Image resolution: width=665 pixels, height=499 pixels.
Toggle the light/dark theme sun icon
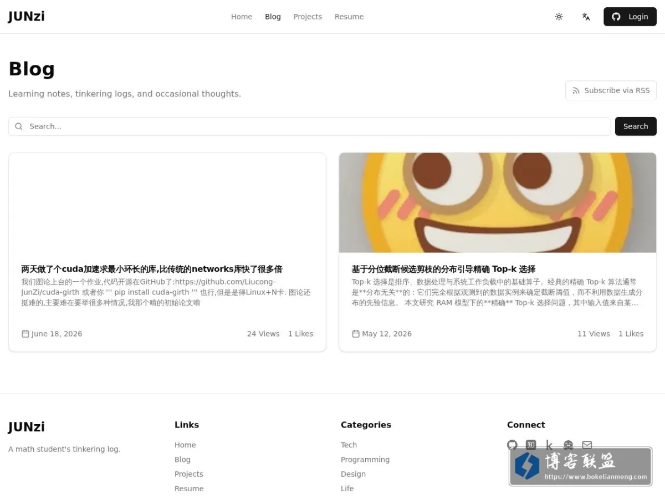pos(559,17)
